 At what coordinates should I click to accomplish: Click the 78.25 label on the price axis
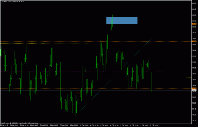point(194,121)
